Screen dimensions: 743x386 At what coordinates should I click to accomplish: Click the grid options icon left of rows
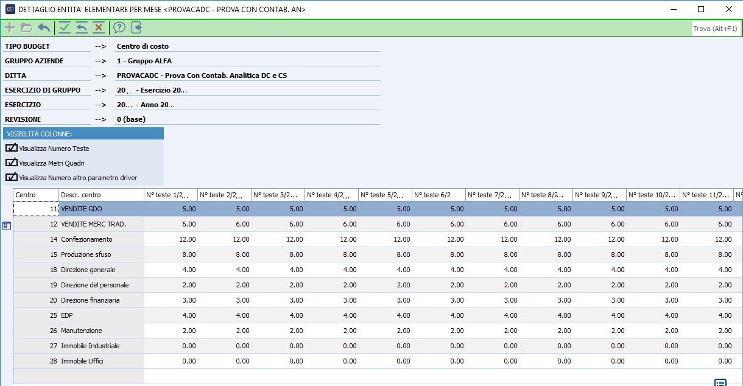tap(7, 226)
